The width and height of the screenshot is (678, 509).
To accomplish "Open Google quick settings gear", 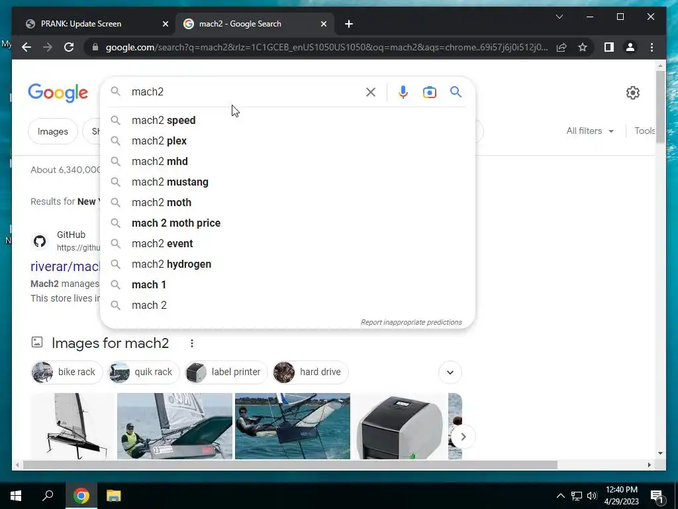I will coord(632,93).
